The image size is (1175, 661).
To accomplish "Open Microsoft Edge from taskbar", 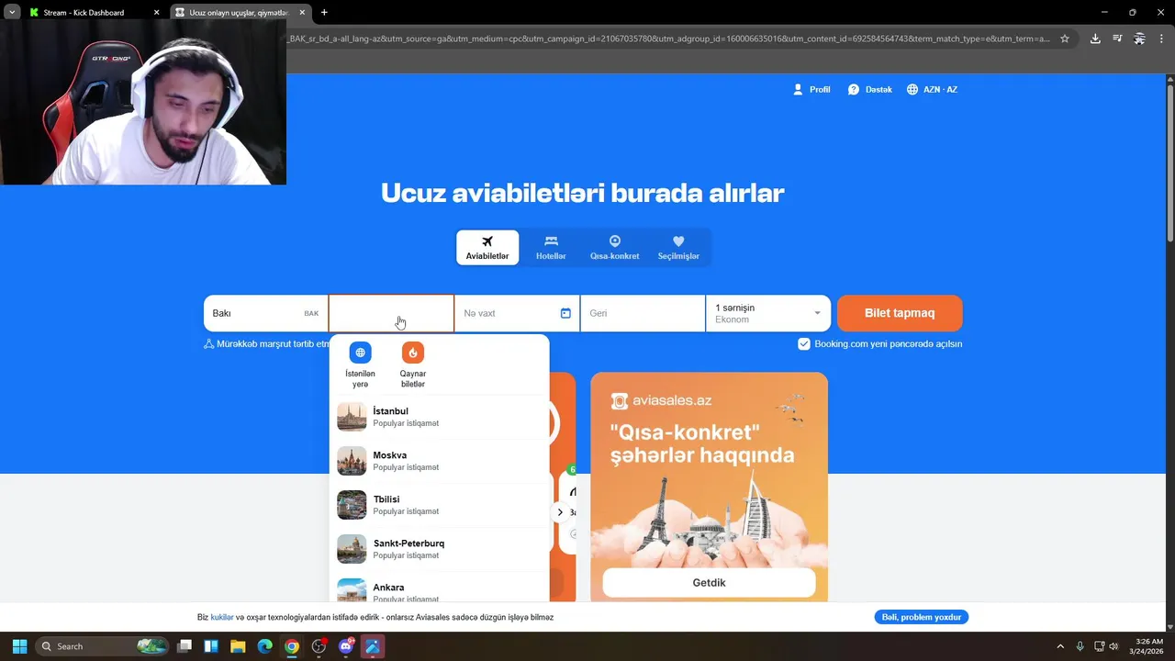I will pyautogui.click(x=264, y=646).
